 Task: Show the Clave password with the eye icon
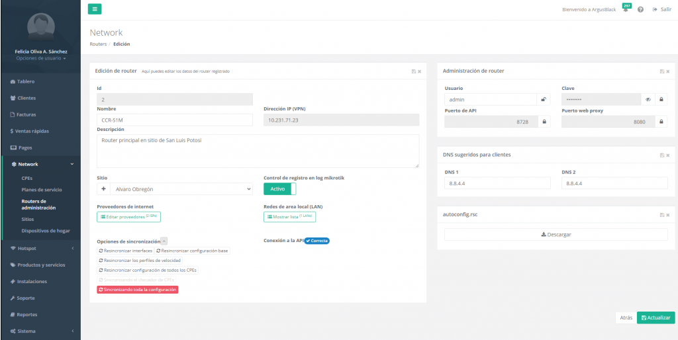[x=648, y=99]
